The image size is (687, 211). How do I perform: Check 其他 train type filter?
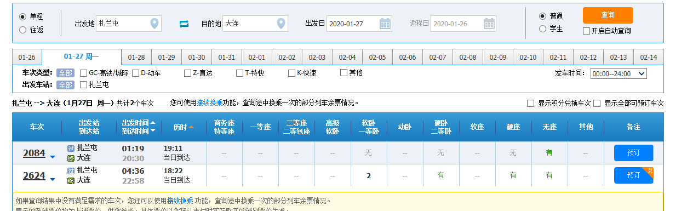[343, 72]
